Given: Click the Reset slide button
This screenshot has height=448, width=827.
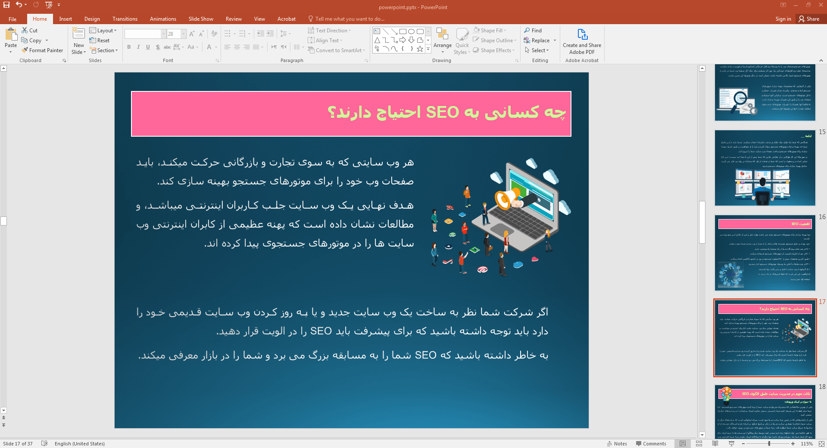Looking at the screenshot, I should click(100, 40).
